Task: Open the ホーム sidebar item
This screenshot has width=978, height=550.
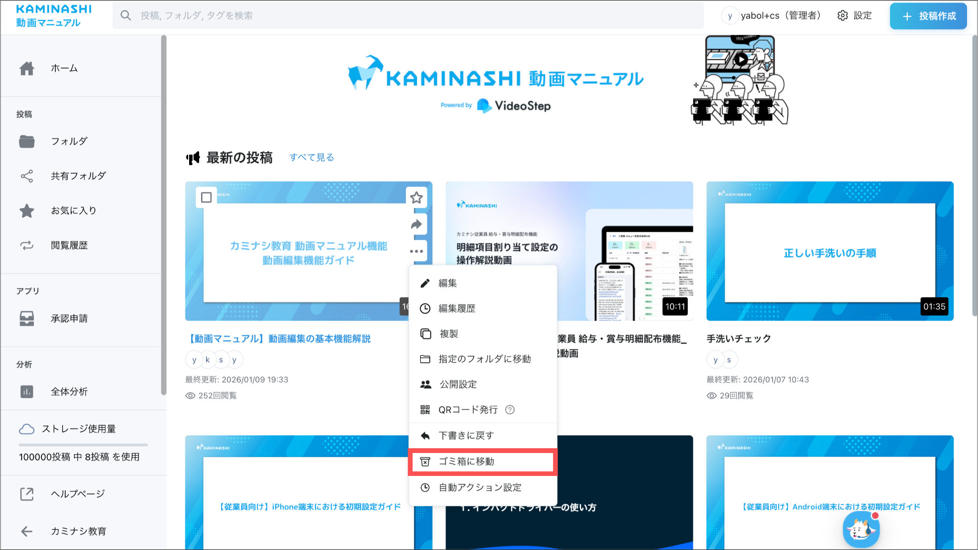Action: click(x=64, y=68)
